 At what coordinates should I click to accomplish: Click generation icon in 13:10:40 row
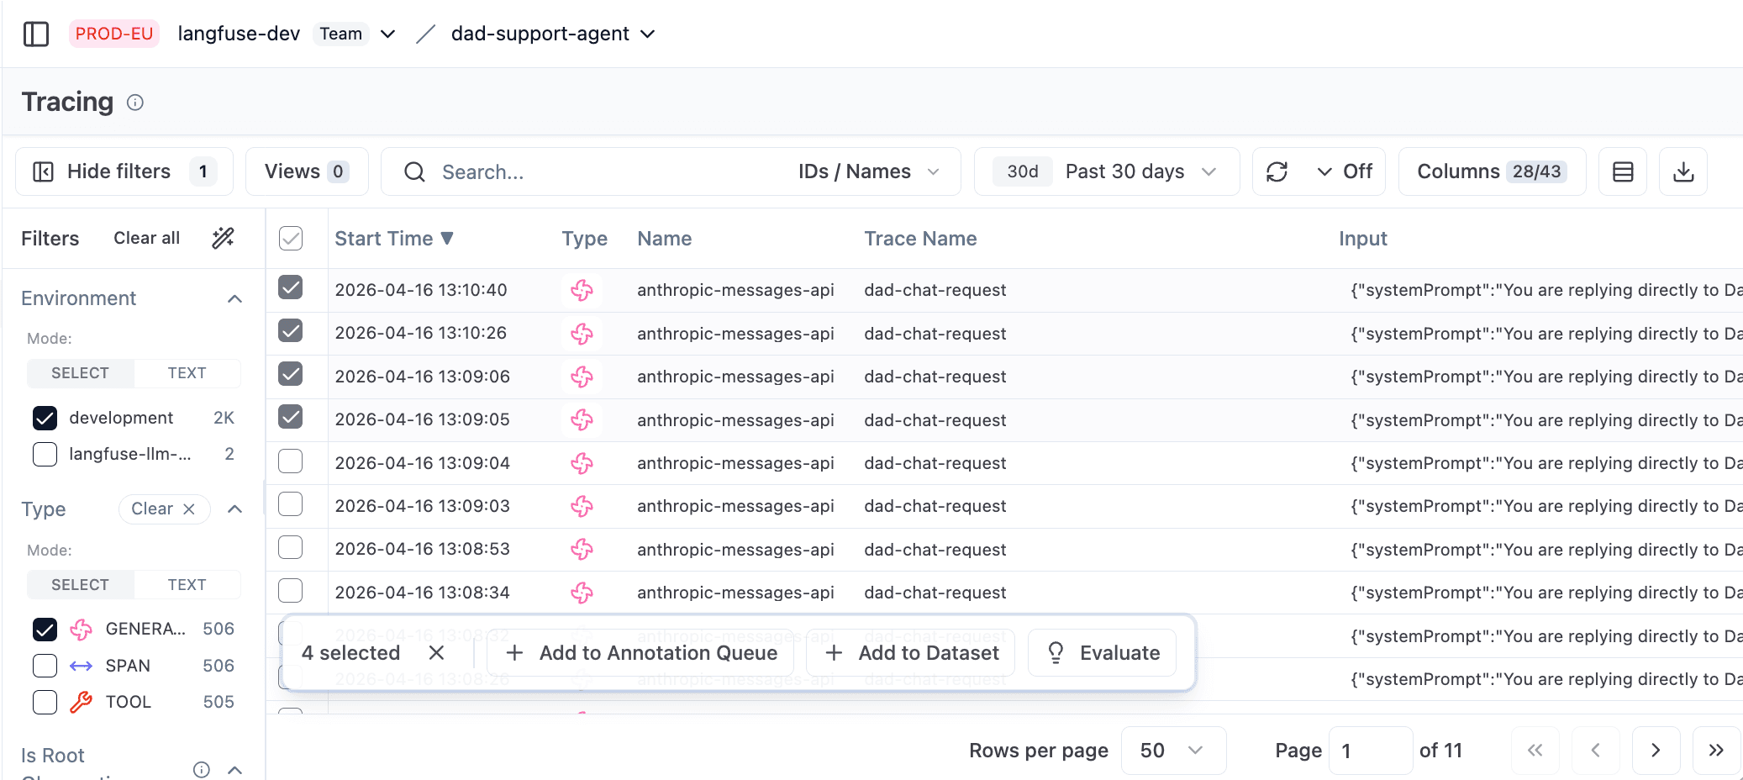pyautogui.click(x=582, y=291)
